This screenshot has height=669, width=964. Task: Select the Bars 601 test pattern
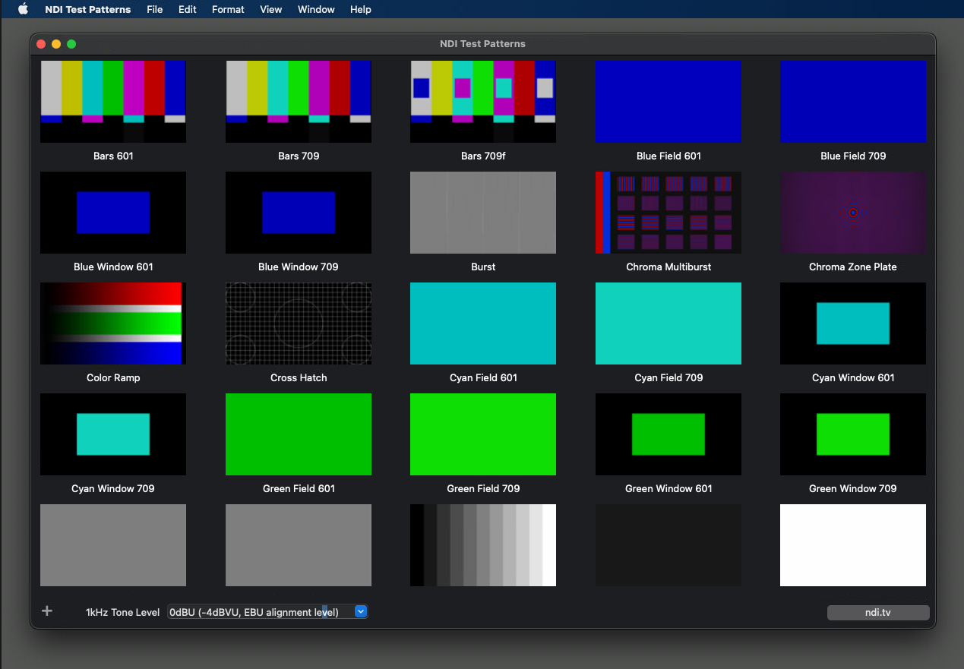(113, 102)
